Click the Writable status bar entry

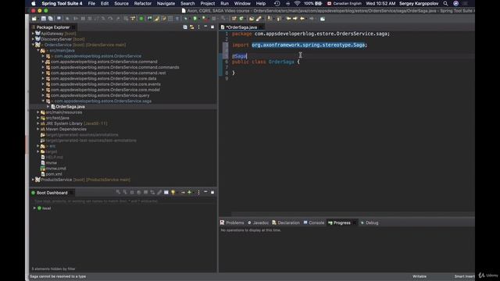pos(420,276)
